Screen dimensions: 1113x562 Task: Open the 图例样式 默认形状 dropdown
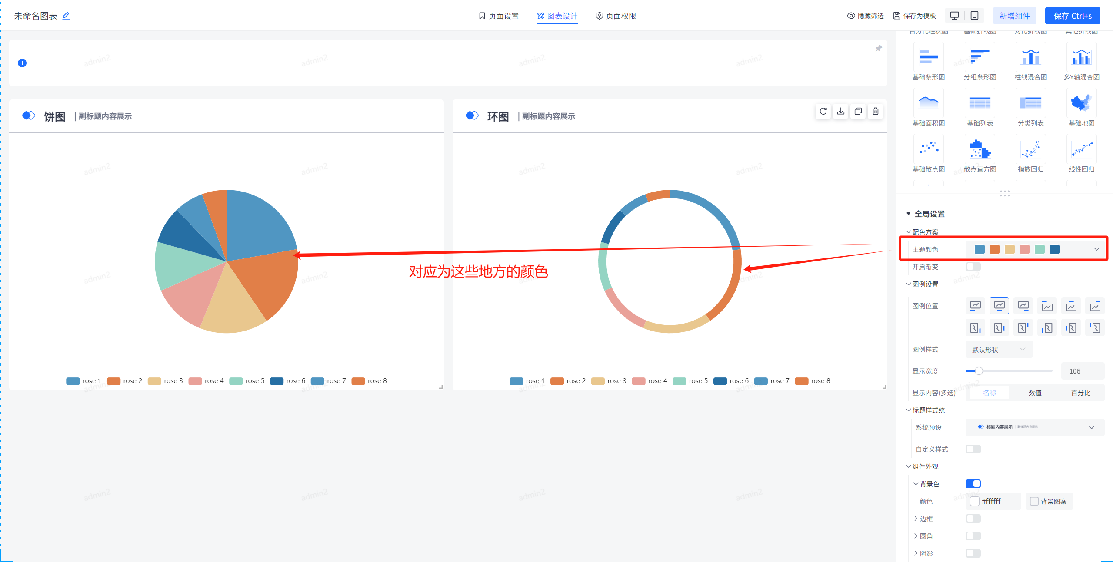(999, 350)
